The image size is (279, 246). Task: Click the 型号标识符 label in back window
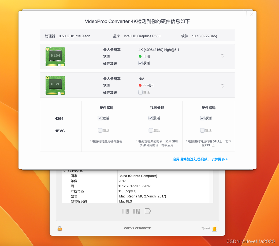79,201
